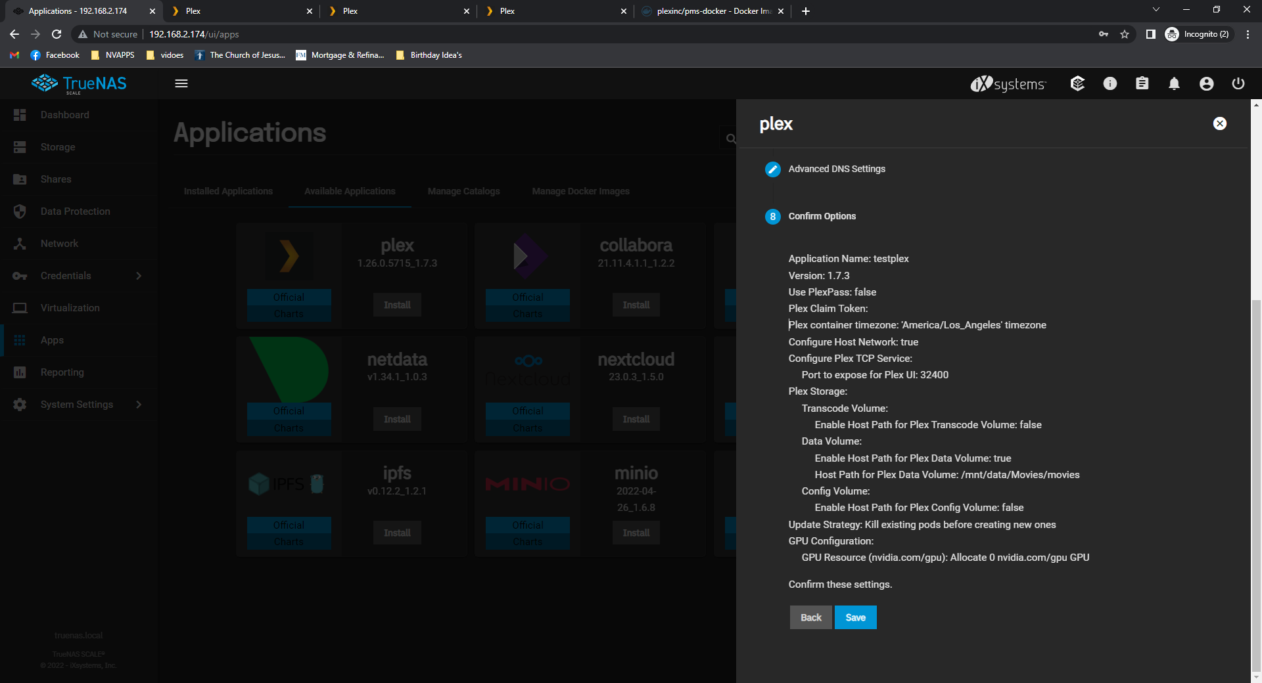Click the Data Protection shield icon
This screenshot has width=1262, height=683.
coord(20,211)
